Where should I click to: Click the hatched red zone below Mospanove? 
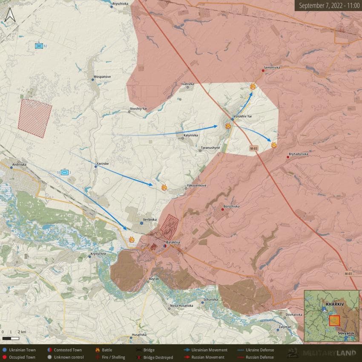pyautogui.click(x=35, y=118)
